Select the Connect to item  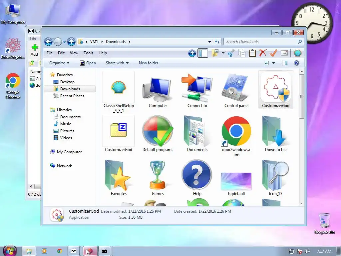click(x=197, y=90)
